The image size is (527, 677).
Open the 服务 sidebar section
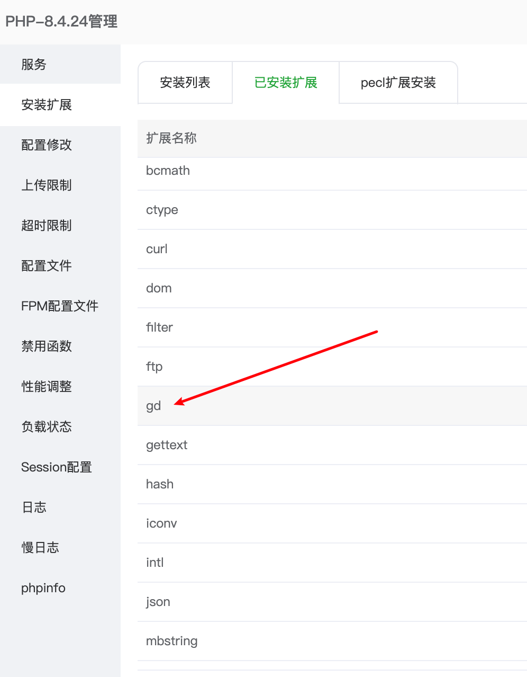tap(60, 65)
